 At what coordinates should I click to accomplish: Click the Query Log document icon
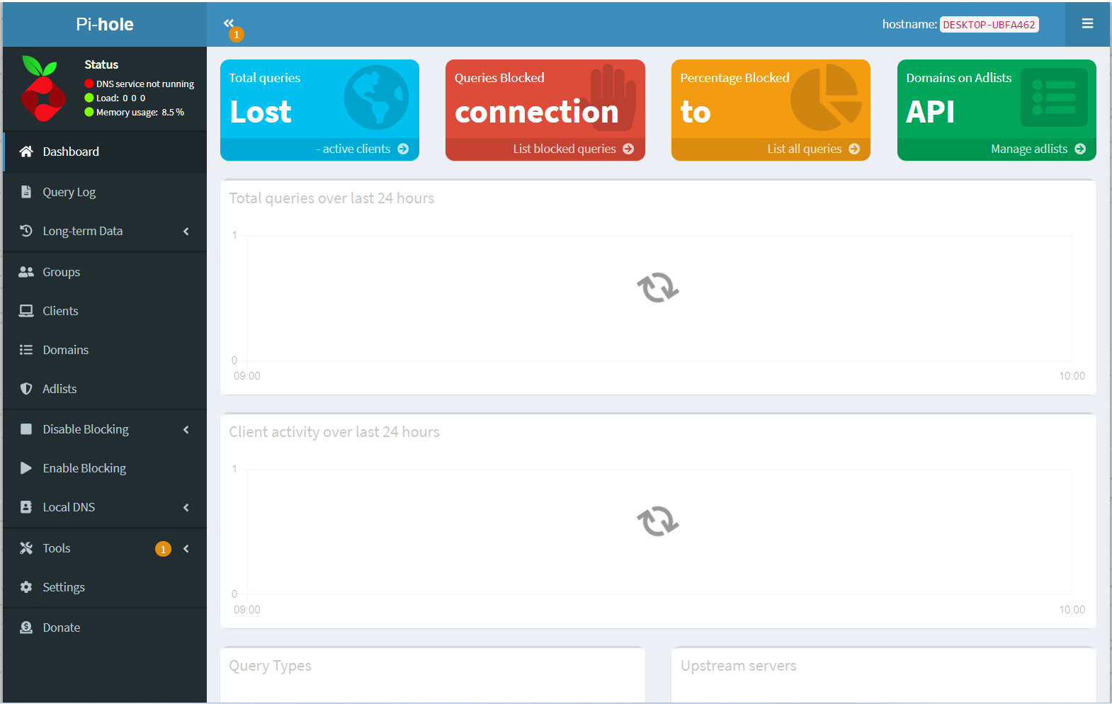point(26,192)
